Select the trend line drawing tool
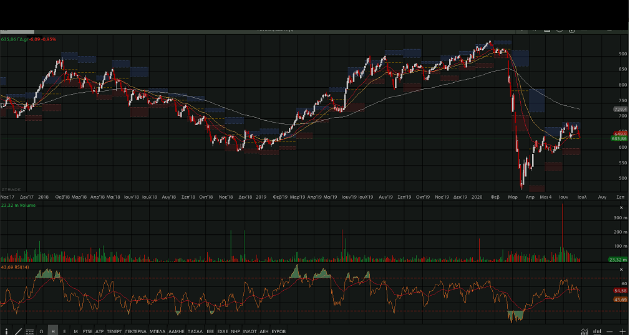Image resolution: width=630 pixels, height=335 pixels. click(x=17, y=331)
